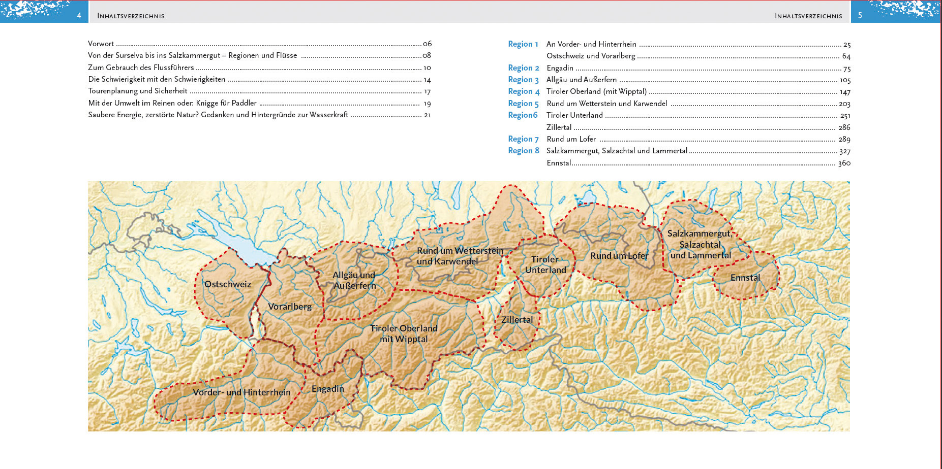The height and width of the screenshot is (469, 942).
Task: Select 'Ostschweiz und Vorarlberg' contents entry
Action: click(591, 56)
